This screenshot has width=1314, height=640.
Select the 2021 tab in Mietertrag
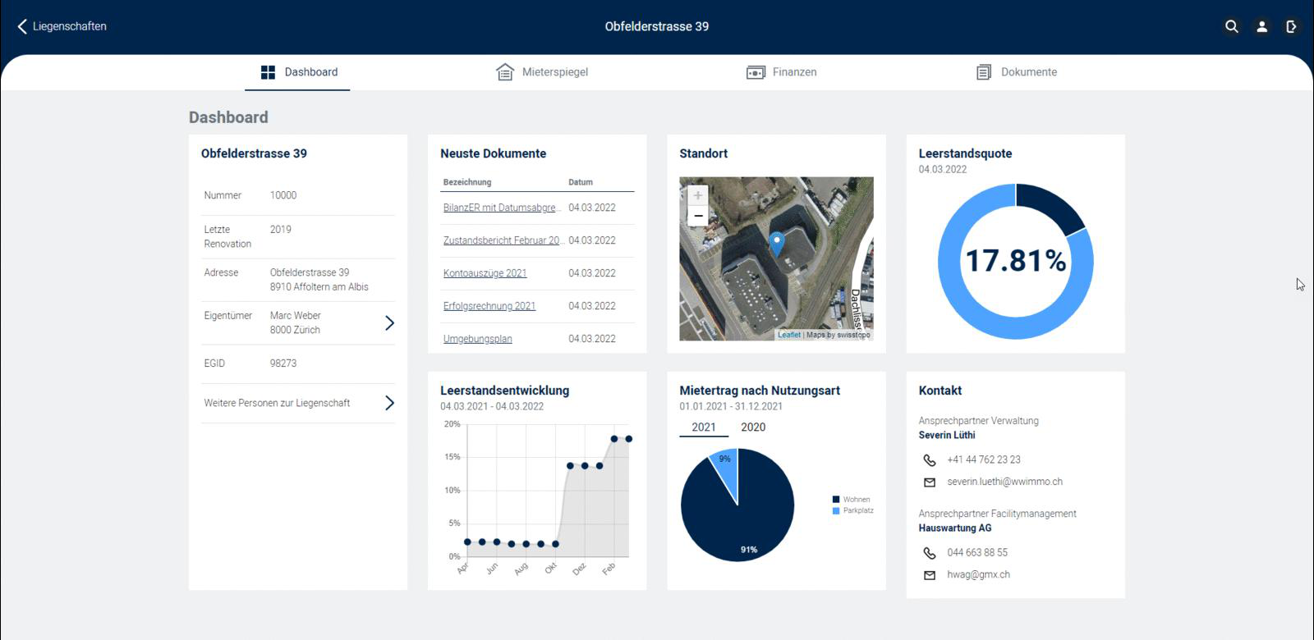point(704,427)
